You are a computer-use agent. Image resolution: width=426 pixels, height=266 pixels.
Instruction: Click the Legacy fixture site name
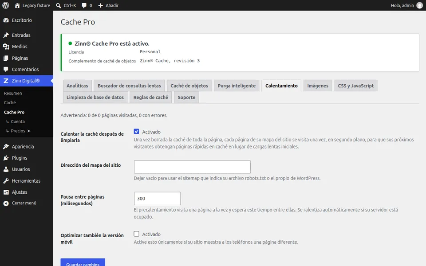(36, 5)
